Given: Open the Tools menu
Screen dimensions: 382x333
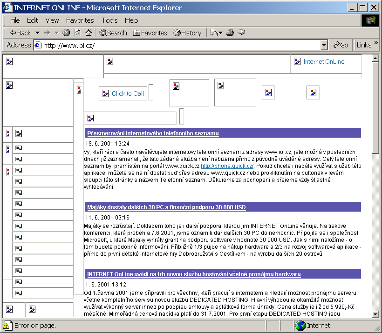Looking at the screenshot, I should coord(109,20).
